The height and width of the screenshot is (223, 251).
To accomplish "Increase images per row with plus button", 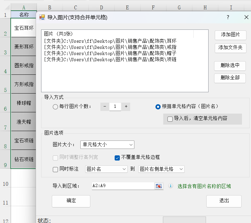I will [126, 106].
